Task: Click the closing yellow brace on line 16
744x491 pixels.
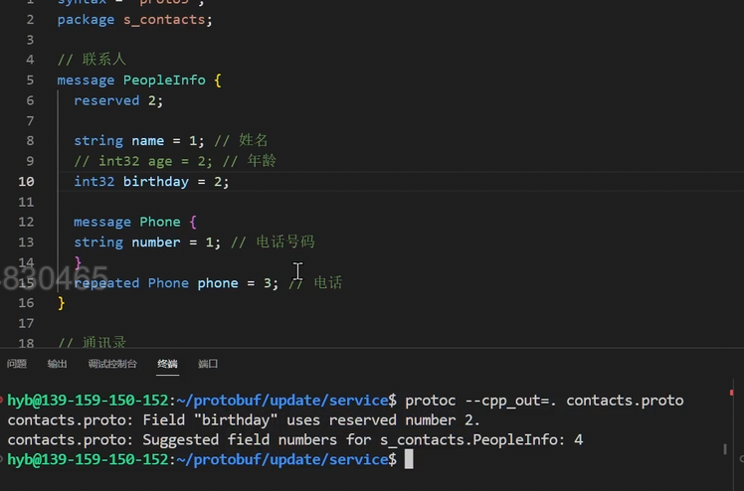Action: (x=62, y=303)
